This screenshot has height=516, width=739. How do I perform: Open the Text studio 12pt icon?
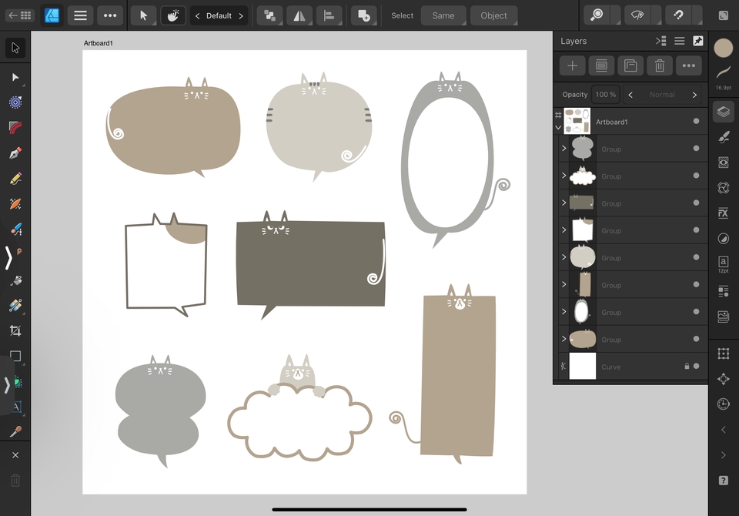click(724, 264)
